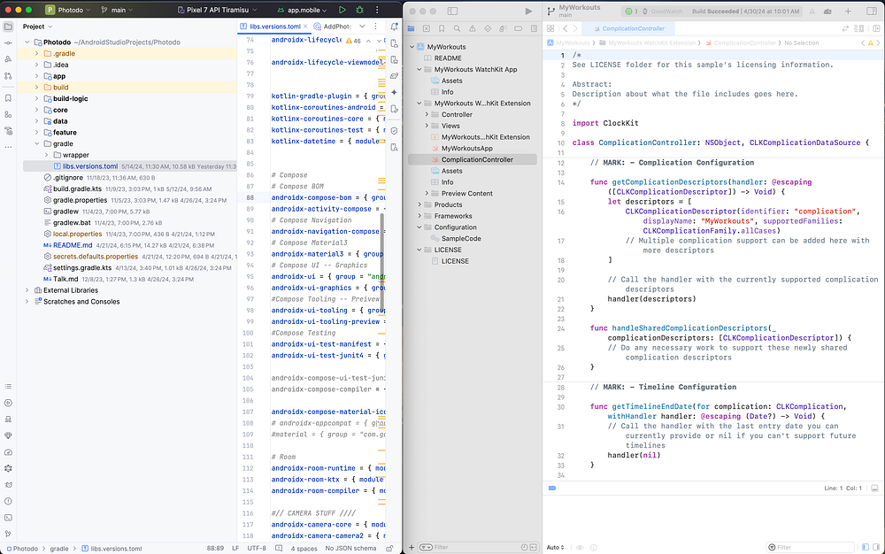885x554 pixels.
Task: Open the Xcode Issue navigator warning icon
Action: click(473, 28)
